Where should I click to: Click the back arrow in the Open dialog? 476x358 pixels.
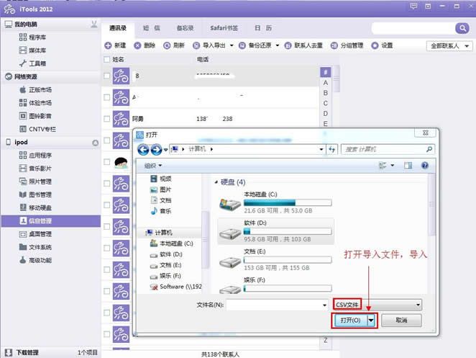click(143, 149)
